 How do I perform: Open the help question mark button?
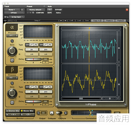pos(128,21)
